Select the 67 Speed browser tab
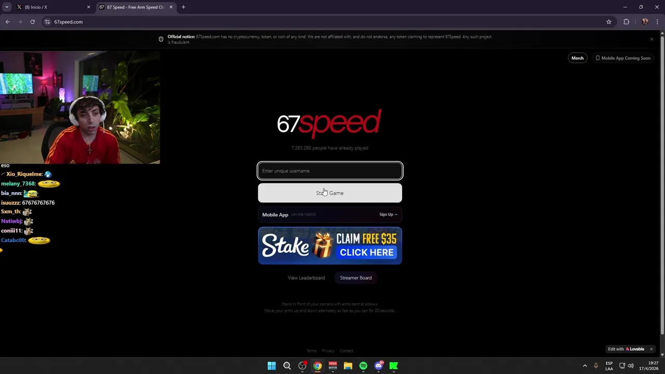 135,7
